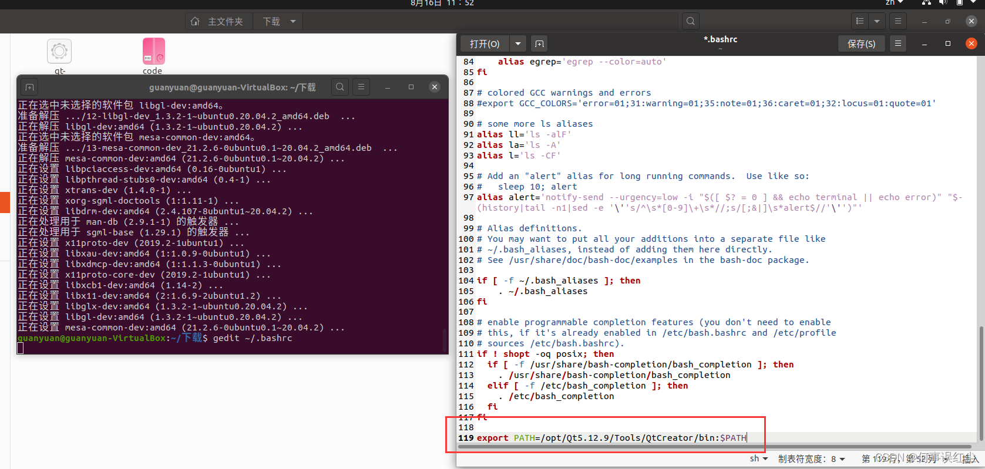This screenshot has width=985, height=469.
Task: Restore the file manager window size
Action: [x=948, y=21]
